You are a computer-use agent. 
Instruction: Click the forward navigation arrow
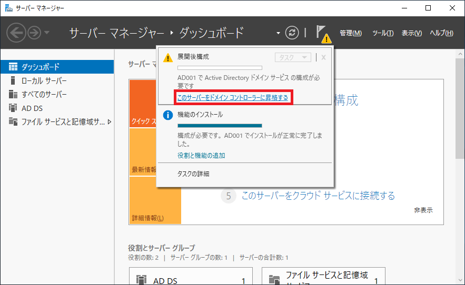coord(34,33)
